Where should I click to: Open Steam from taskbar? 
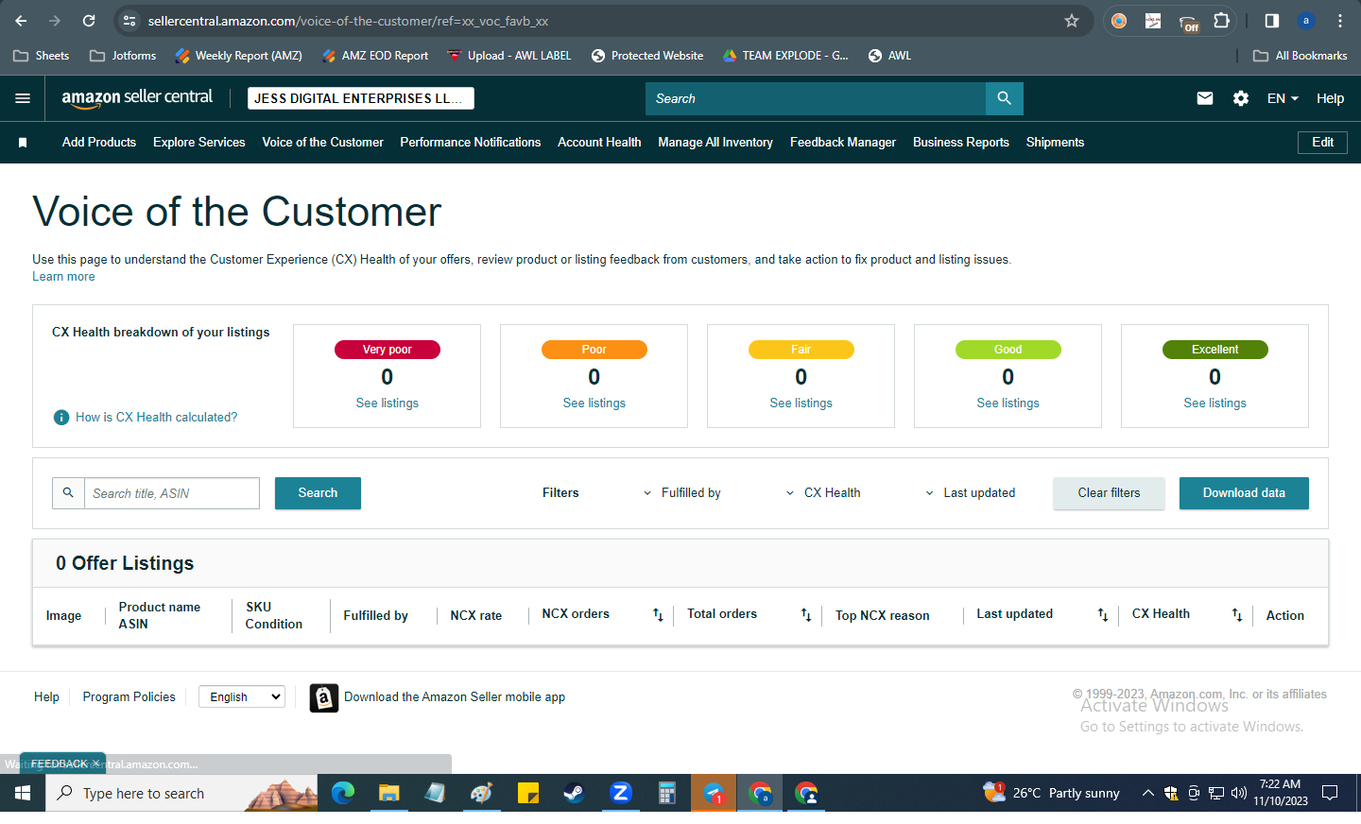pyautogui.click(x=574, y=793)
